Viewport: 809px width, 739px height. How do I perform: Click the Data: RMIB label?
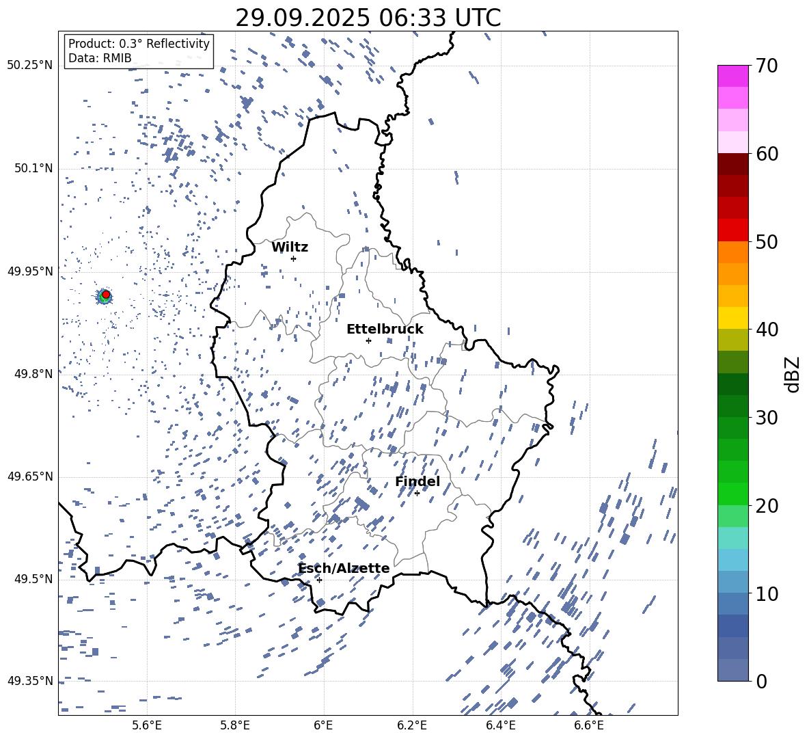(100, 58)
